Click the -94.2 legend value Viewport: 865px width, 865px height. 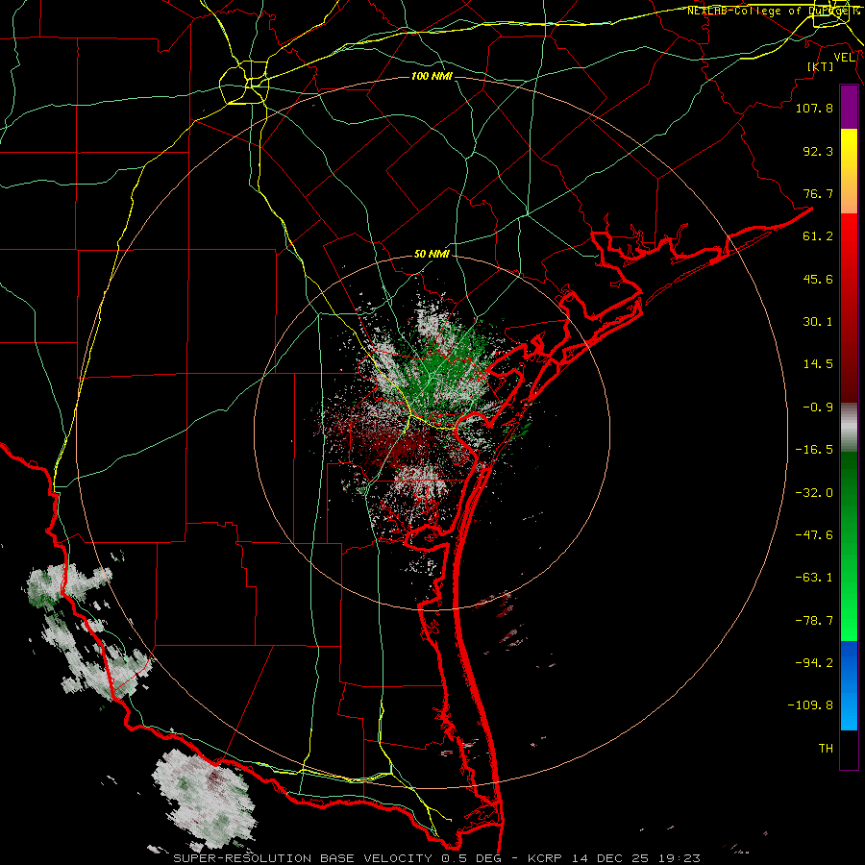point(814,663)
